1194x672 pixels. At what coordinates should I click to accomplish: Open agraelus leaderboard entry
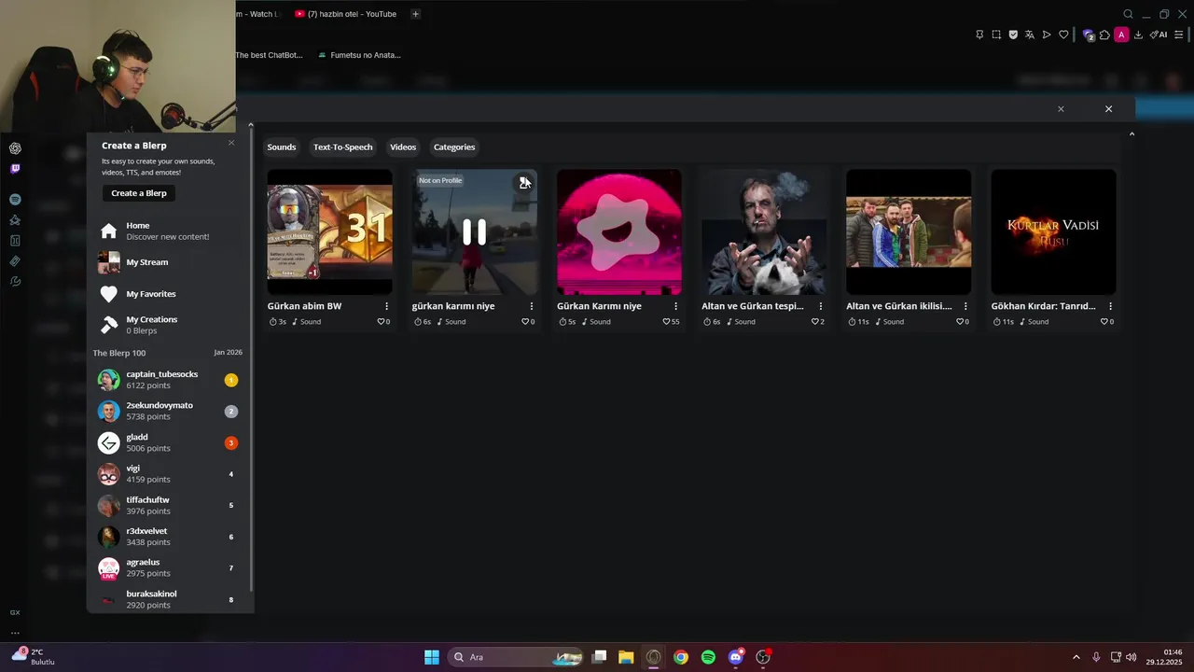click(x=168, y=568)
